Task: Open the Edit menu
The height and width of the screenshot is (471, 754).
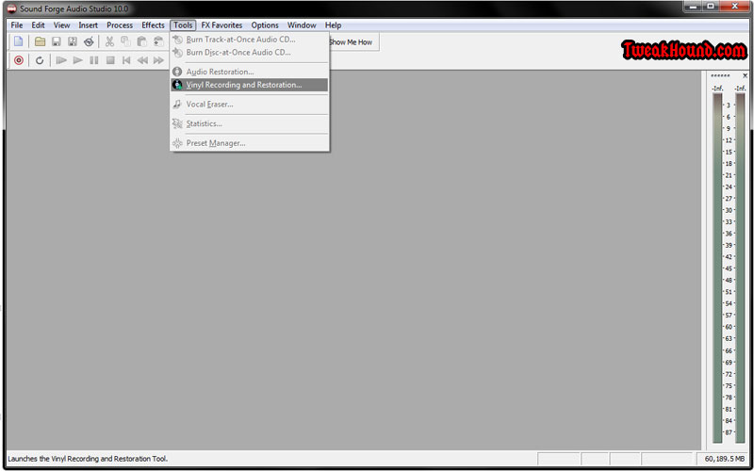Action: [x=38, y=25]
